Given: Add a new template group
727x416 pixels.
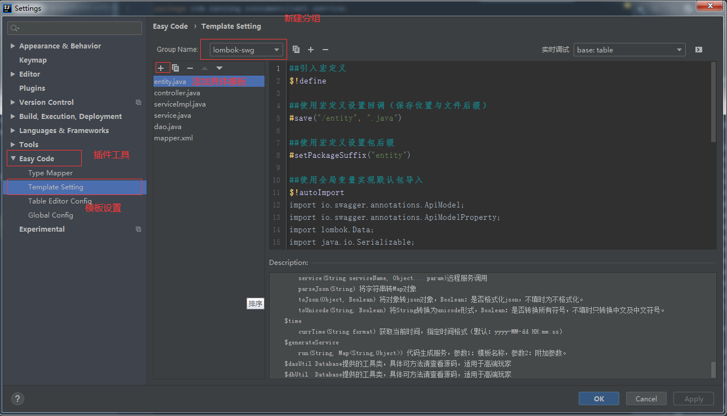Looking at the screenshot, I should [x=311, y=50].
